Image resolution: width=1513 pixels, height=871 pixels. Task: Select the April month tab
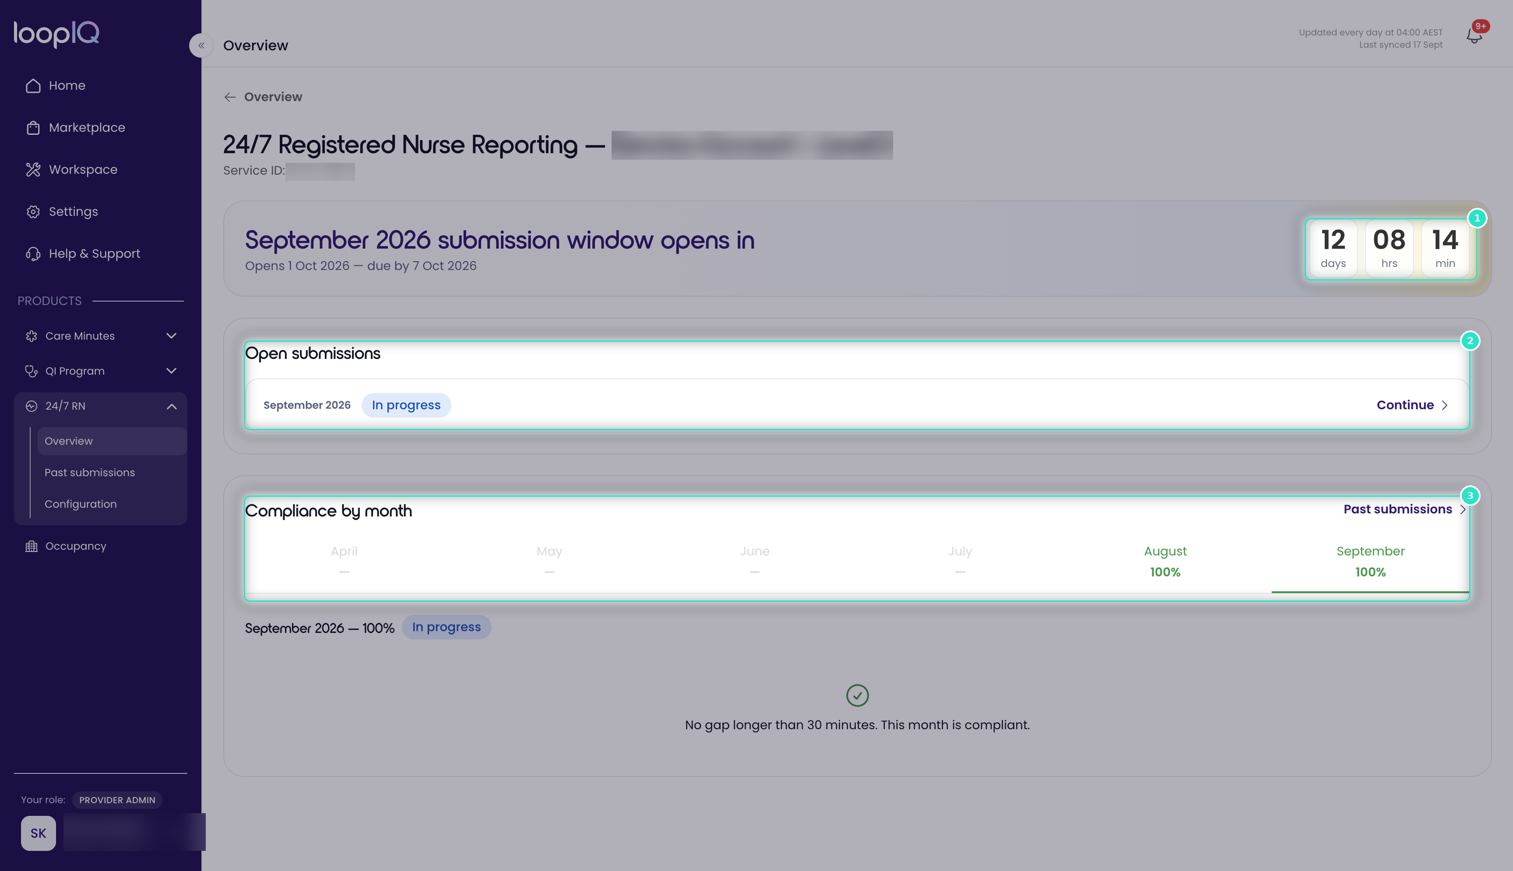click(344, 562)
